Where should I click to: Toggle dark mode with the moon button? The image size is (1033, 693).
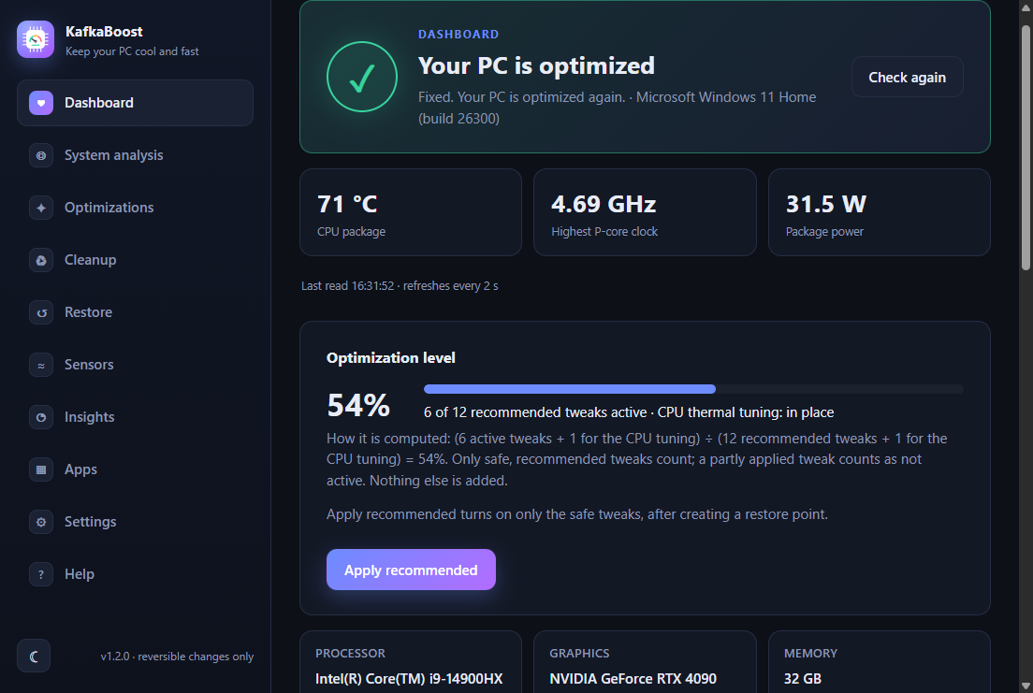34,657
